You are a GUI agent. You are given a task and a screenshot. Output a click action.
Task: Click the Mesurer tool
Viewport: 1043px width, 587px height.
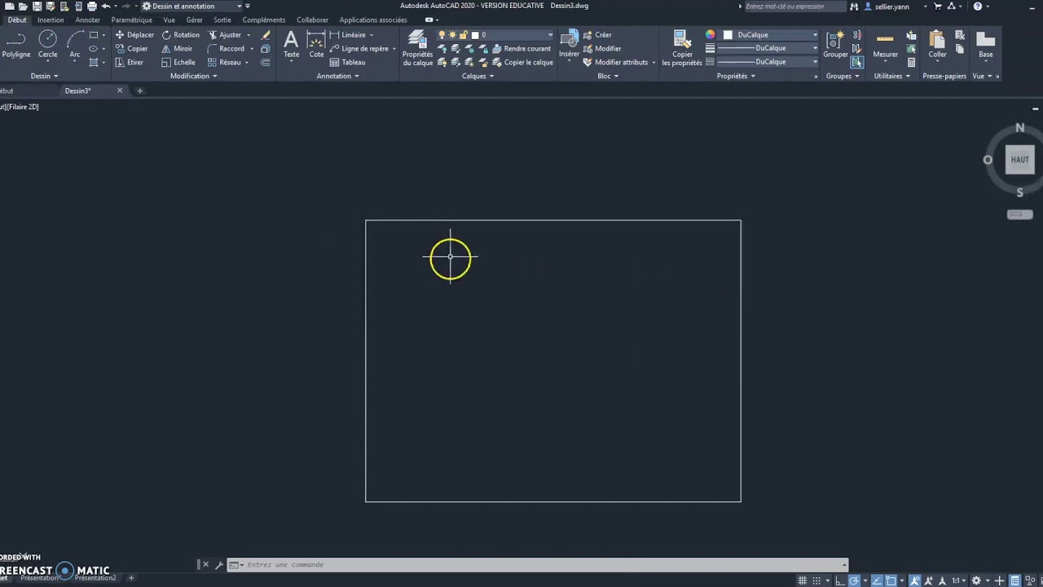885,45
